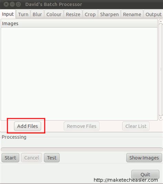The width and height of the screenshot is (163, 184).
Task: Select the Colour tab
Action: tap(54, 14)
